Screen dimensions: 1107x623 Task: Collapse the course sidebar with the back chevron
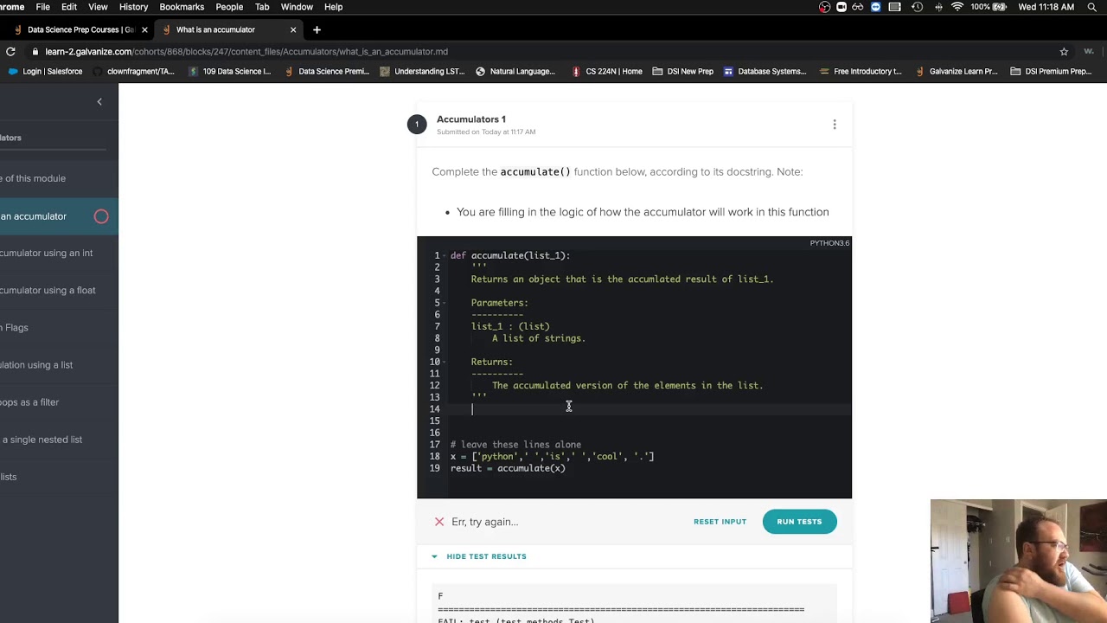(99, 102)
